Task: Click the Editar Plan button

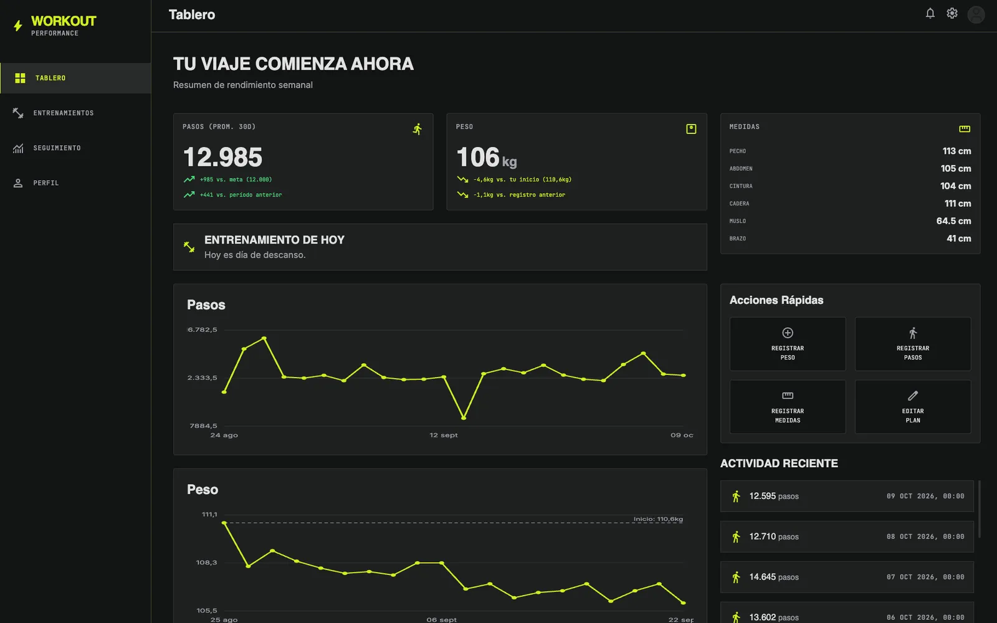Action: tap(913, 407)
